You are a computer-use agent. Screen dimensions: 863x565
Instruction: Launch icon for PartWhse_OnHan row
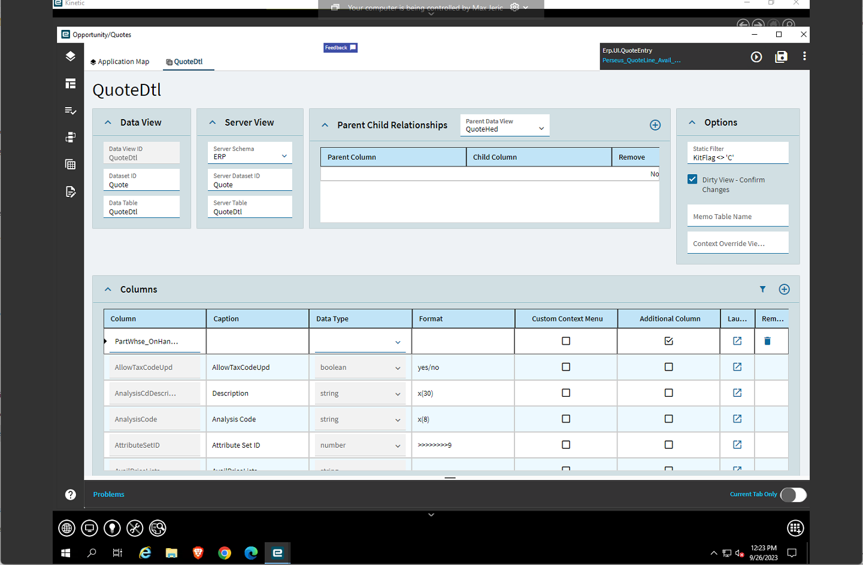tap(737, 341)
